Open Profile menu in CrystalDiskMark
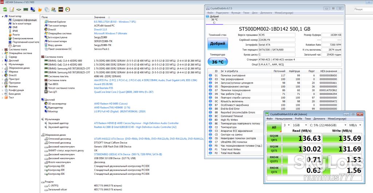Image resolution: width=373 pixels, height=193 pixels. (x=298, y=119)
